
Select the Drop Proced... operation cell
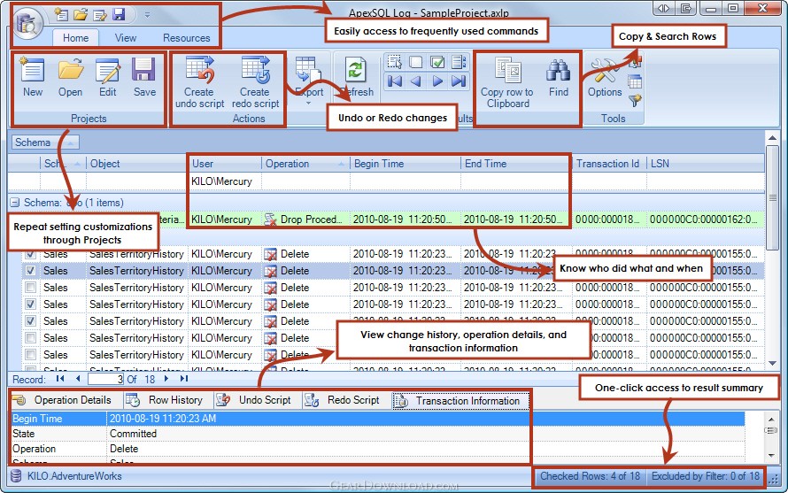click(305, 220)
